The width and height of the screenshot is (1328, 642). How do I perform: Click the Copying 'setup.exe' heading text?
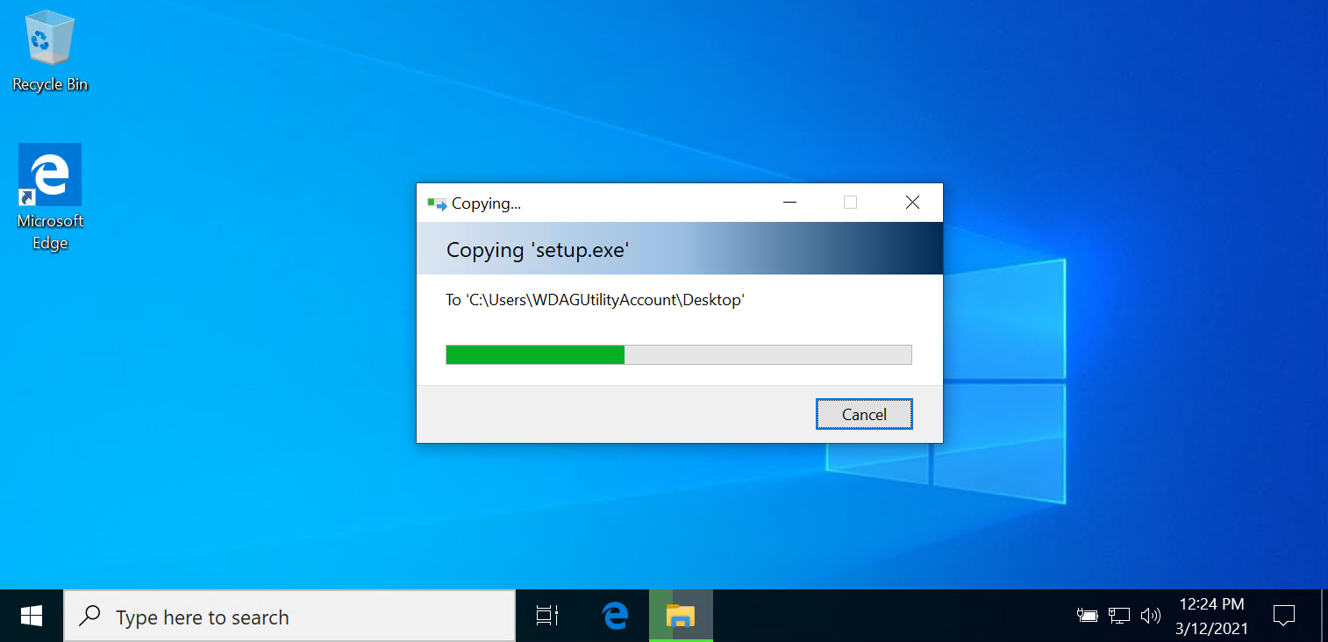(x=538, y=250)
